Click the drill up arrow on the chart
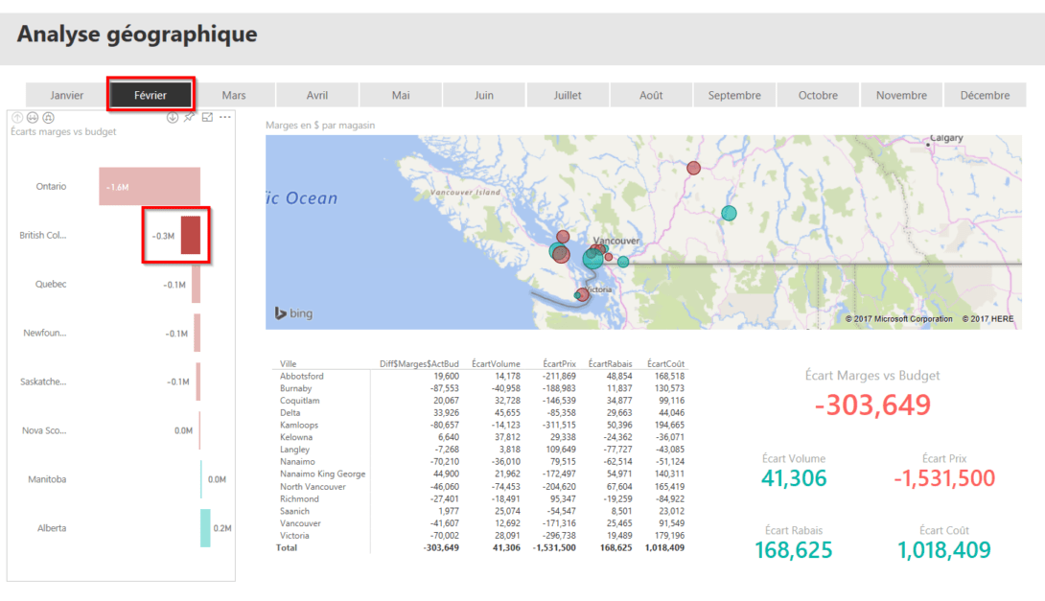Screen dimensions: 1045x601 (x=17, y=117)
